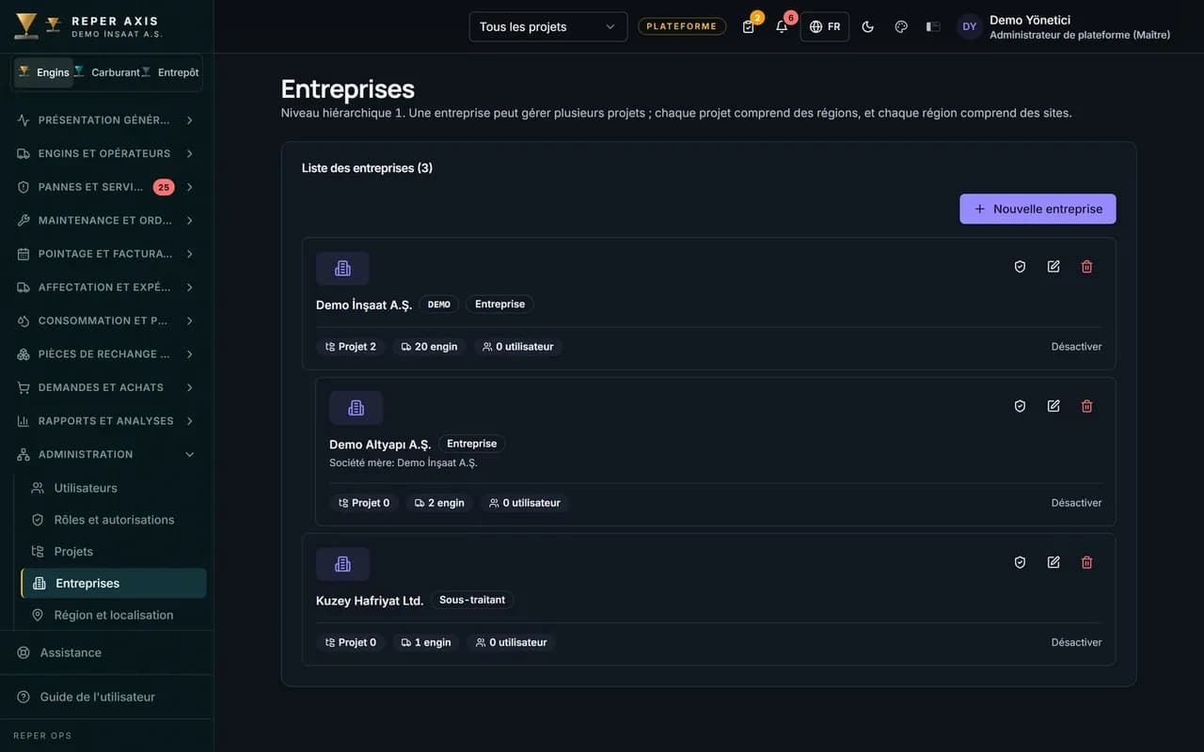Deactivate Demo Altyapı A.Ş. via Désactiver
The image size is (1204, 752).
click(x=1076, y=503)
